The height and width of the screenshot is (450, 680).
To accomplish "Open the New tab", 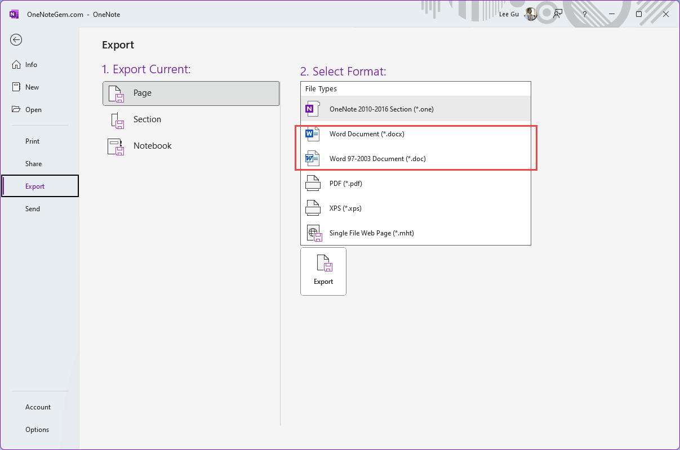I will click(x=39, y=87).
